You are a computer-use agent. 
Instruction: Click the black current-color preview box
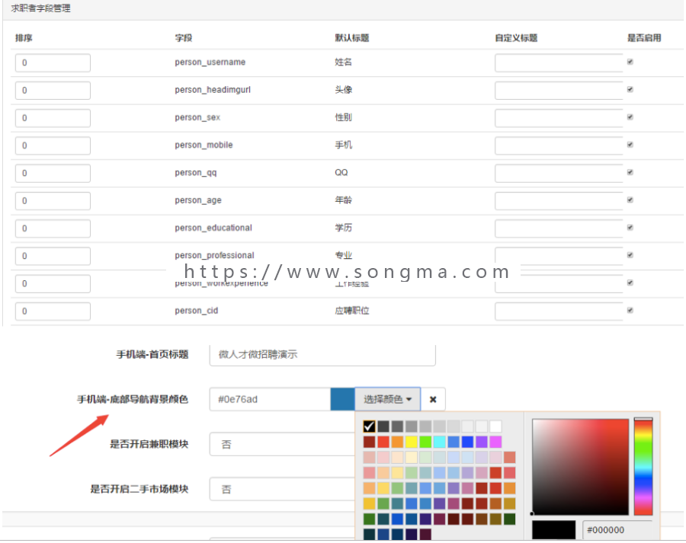click(x=553, y=530)
